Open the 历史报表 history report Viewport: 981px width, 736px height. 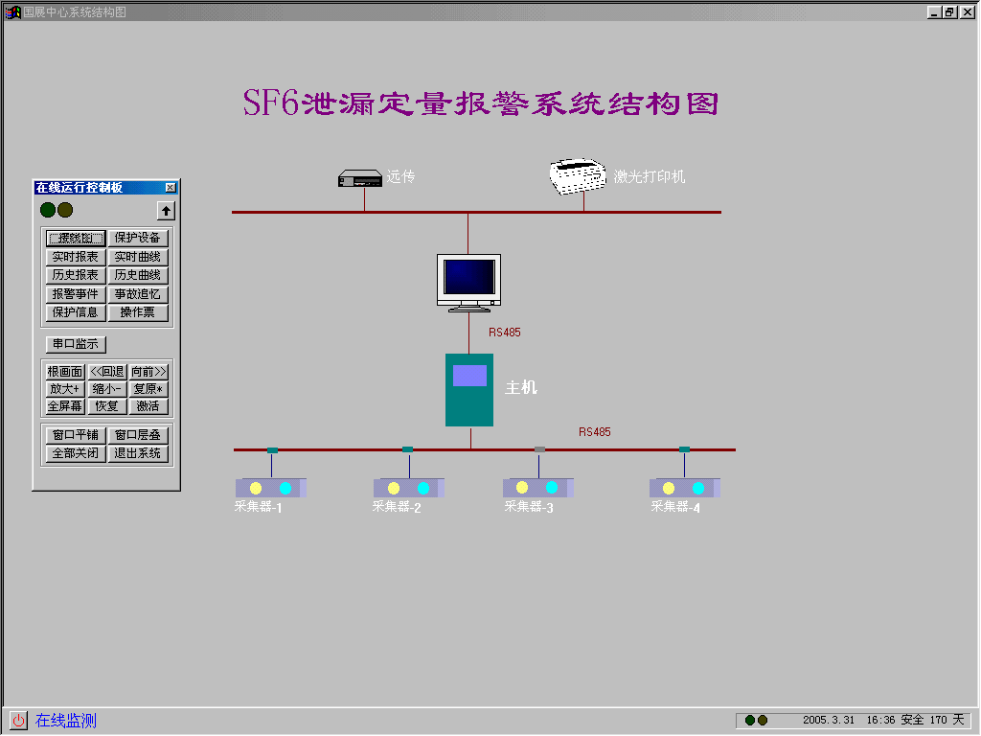pos(76,275)
